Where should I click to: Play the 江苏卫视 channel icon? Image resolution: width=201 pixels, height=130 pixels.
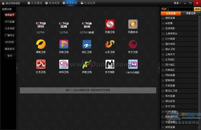(x=41, y=64)
